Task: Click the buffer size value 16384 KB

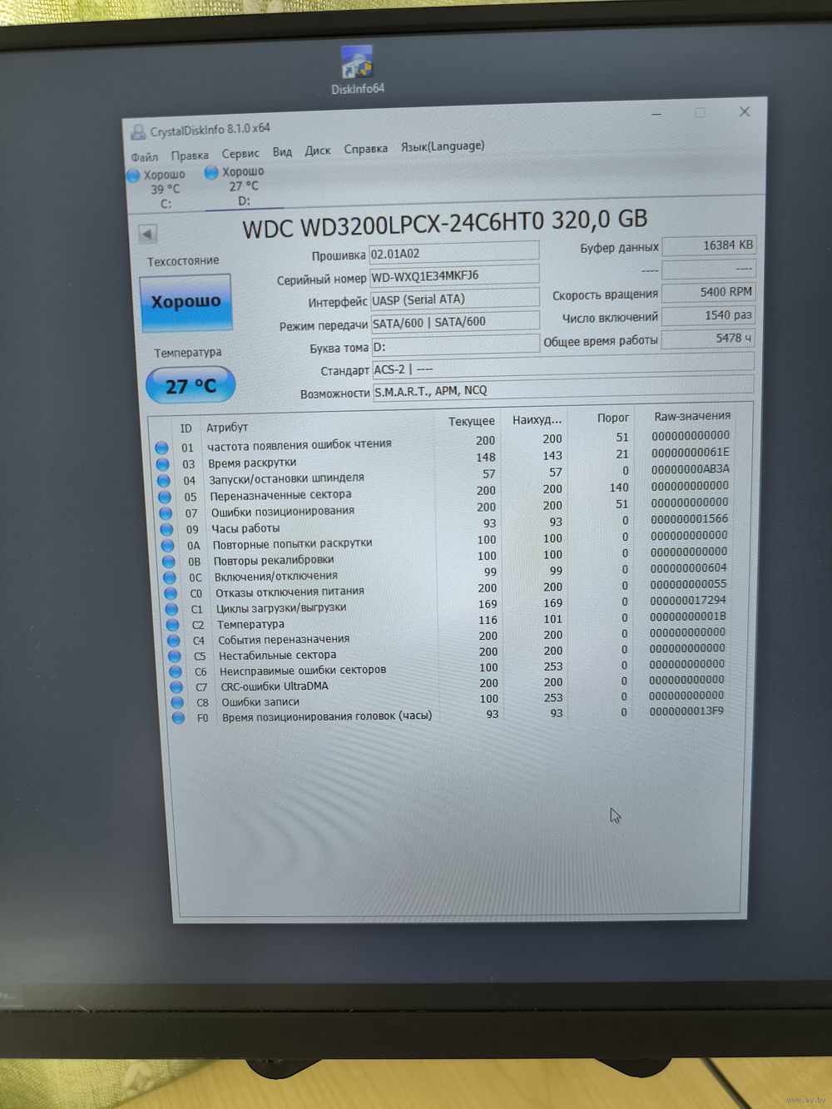Action: [x=709, y=245]
